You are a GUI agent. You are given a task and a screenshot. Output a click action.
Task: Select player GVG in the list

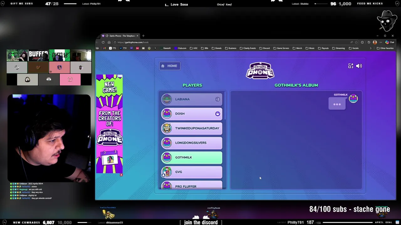(x=192, y=172)
